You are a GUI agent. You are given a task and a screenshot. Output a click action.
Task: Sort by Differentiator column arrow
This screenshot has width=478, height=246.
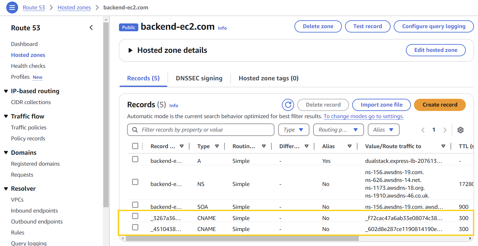click(307, 146)
